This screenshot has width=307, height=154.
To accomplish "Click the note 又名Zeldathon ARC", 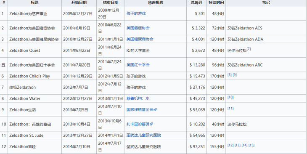I will point(245,65).
